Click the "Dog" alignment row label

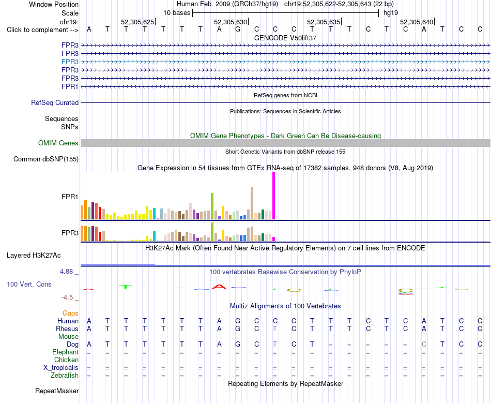click(73, 345)
